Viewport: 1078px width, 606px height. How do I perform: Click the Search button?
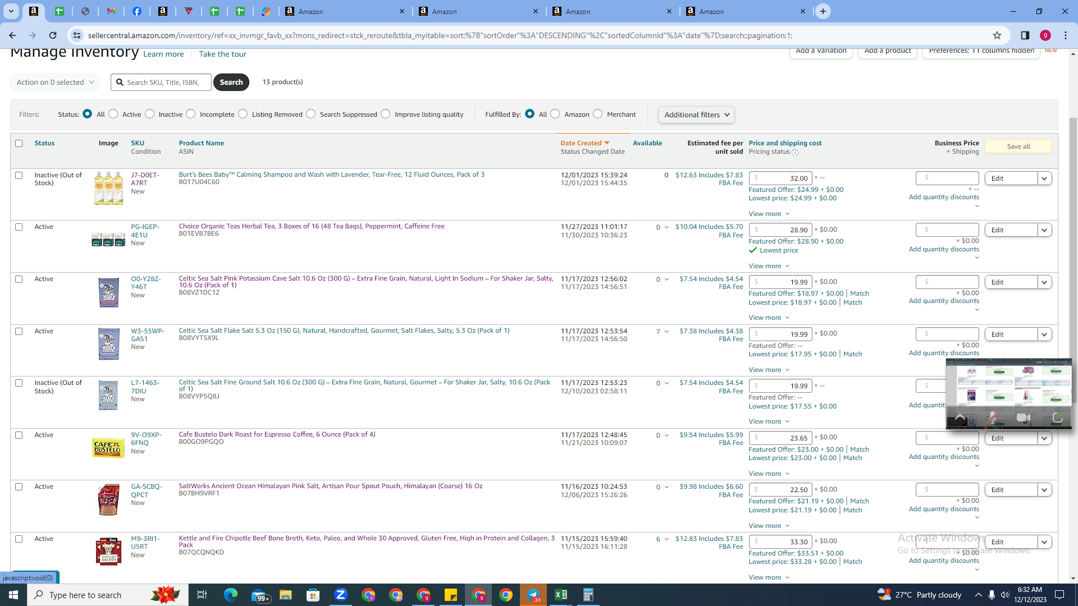point(231,82)
